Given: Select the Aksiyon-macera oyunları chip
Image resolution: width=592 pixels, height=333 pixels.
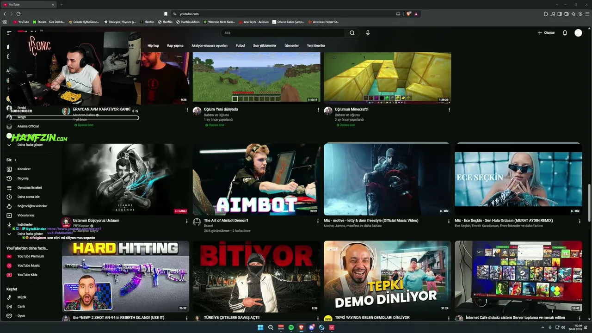Looking at the screenshot, I should (x=210, y=46).
